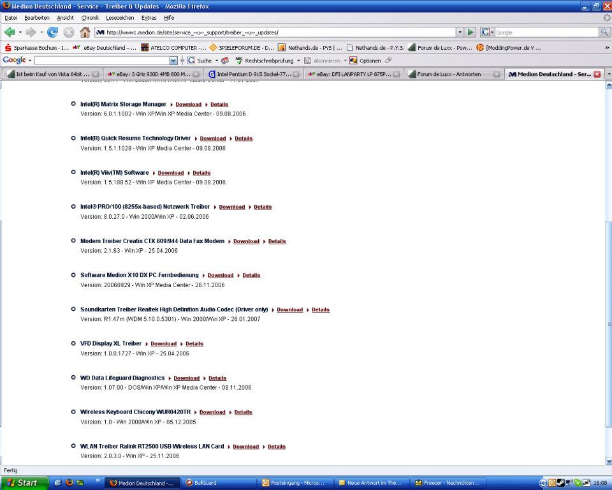
Task: Click the Windows Start button
Action: (x=24, y=483)
